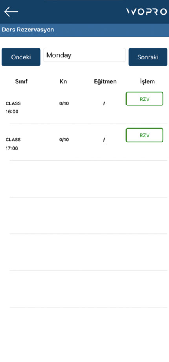Screen dimensions: 169x362
Task: Open the Monday day field
Action: coord(84,55)
